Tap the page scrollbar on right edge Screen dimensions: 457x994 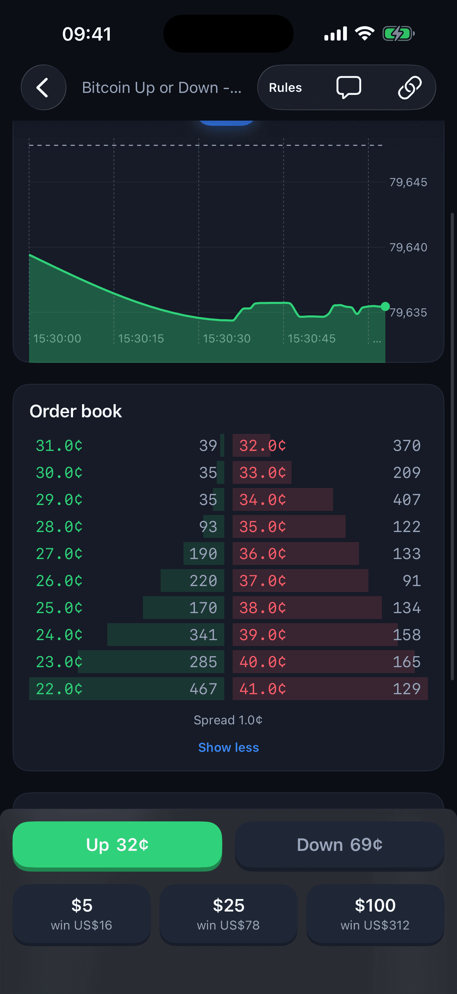pyautogui.click(x=452, y=446)
